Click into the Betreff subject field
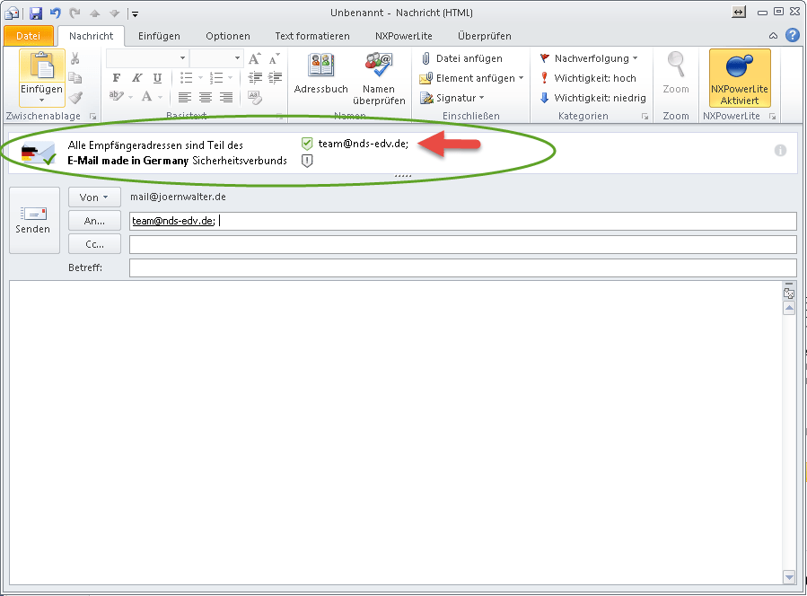The height and width of the screenshot is (596, 807). tap(462, 267)
